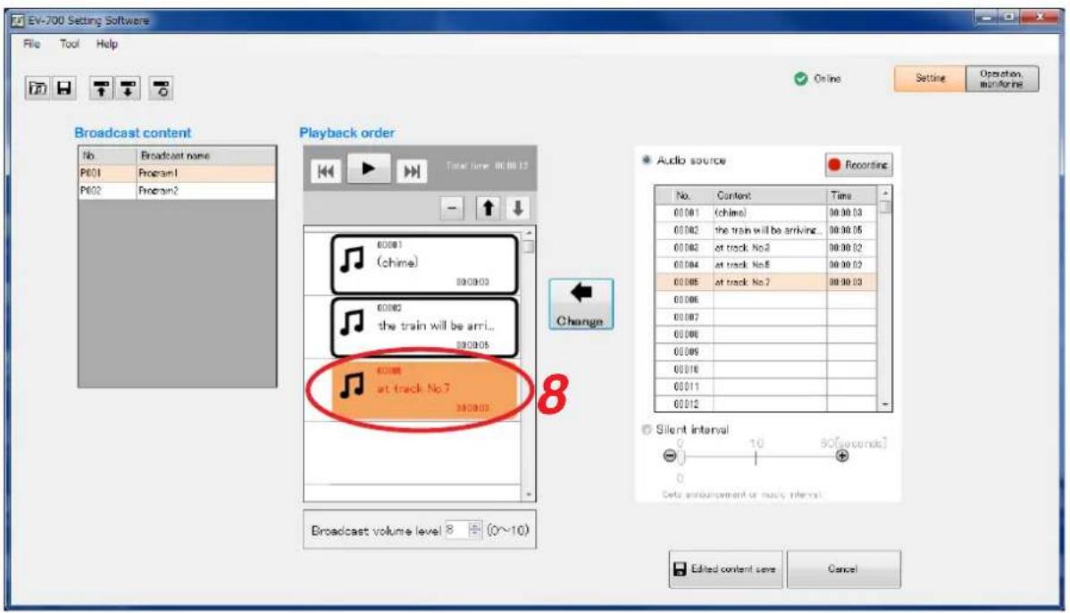1070x613 pixels.
Task: Open the File menu
Action: (31, 44)
